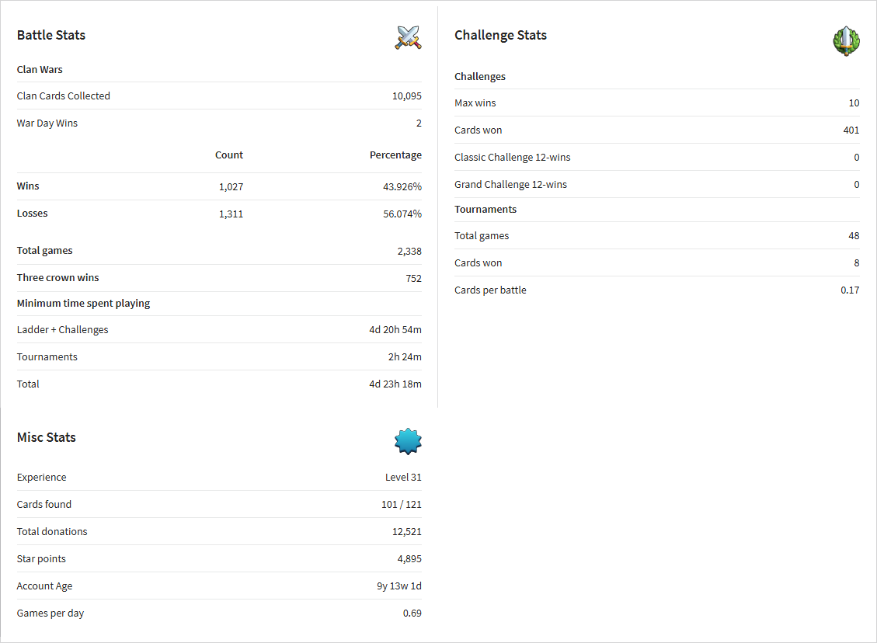Screen dimensions: 877x643
Task: Click the green laurel Challenge Stats icon
Action: 846,41
